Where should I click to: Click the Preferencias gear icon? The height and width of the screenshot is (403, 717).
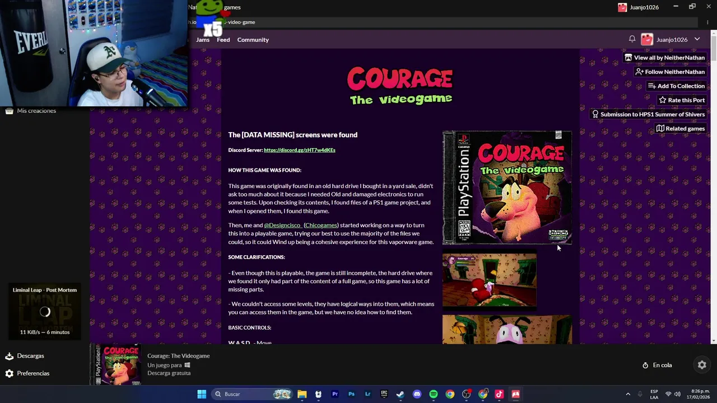tap(9, 373)
